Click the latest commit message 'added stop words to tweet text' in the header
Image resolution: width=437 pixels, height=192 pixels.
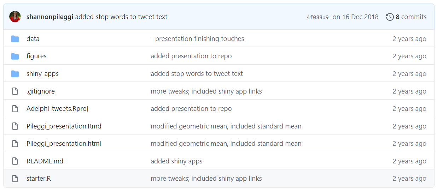pos(121,17)
